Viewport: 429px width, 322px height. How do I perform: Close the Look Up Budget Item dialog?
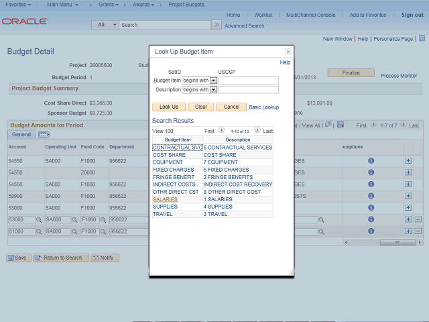(x=288, y=52)
